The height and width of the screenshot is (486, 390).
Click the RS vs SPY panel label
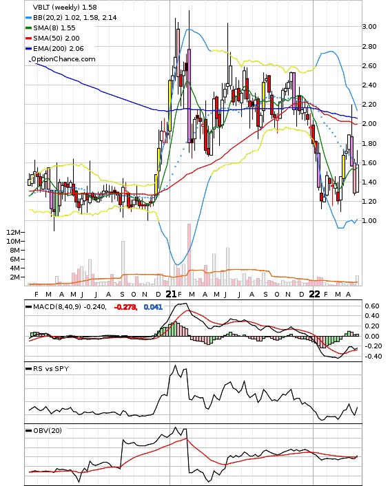(x=51, y=369)
